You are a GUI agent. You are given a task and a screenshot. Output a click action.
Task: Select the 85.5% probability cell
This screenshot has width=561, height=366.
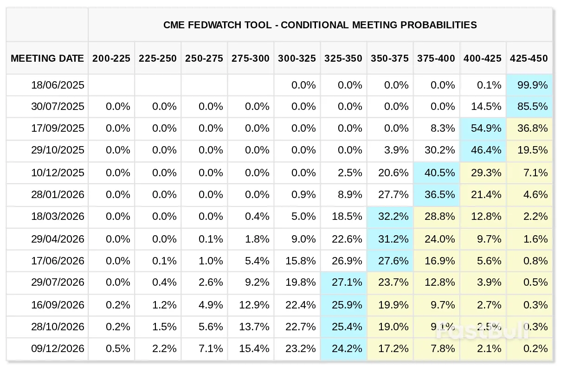click(529, 106)
